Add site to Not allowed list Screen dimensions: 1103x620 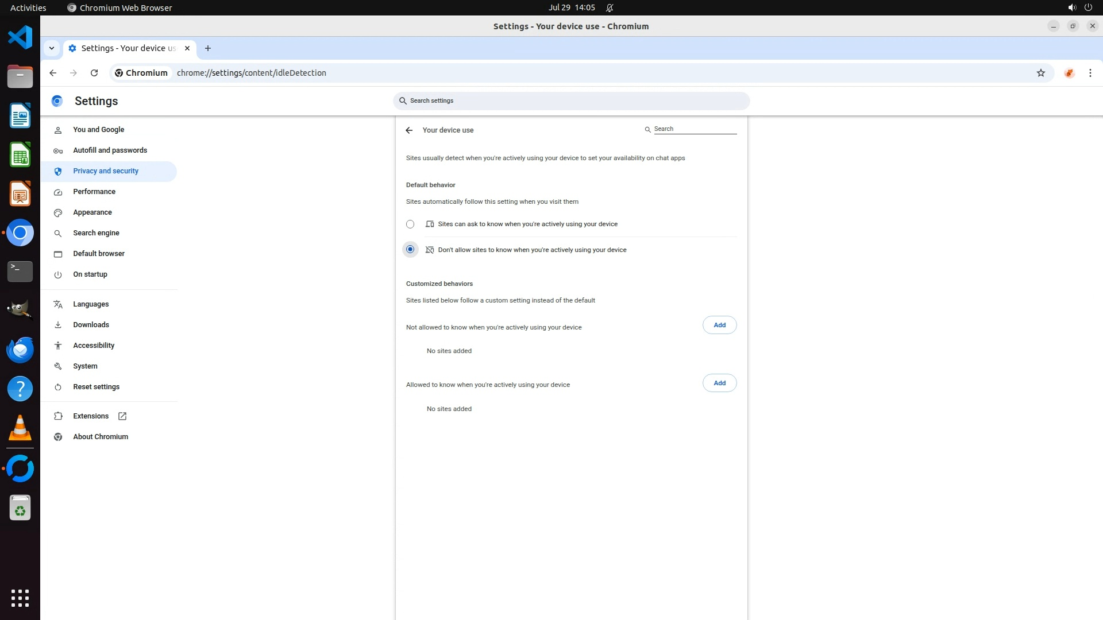click(x=719, y=325)
